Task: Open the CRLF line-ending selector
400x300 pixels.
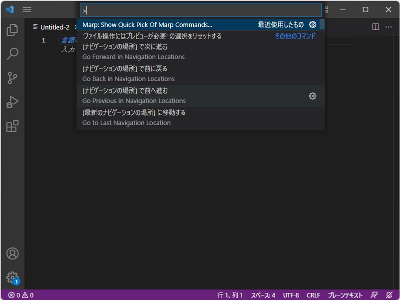Action: (x=313, y=295)
